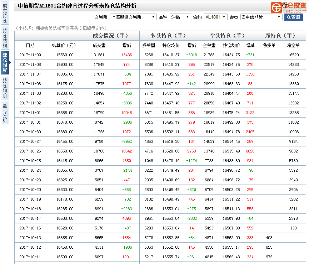The image size is (309, 264).
Task: Click settlement price 16655.00
Action: [x=65, y=238]
